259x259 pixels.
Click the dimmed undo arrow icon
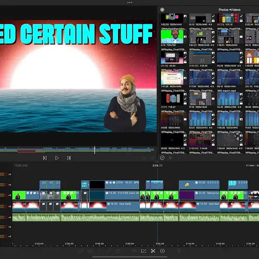tap(144, 158)
